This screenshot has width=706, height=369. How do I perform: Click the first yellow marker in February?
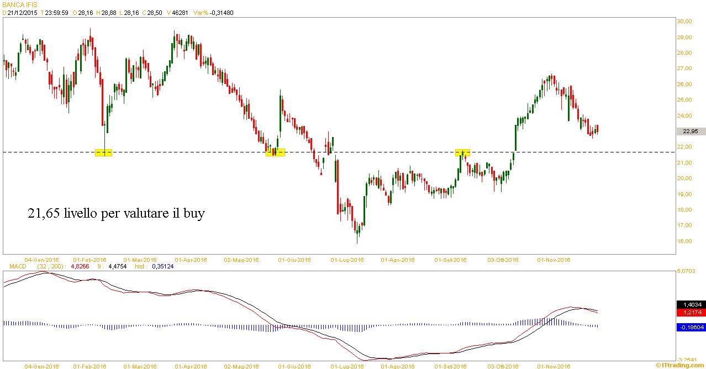tap(104, 152)
